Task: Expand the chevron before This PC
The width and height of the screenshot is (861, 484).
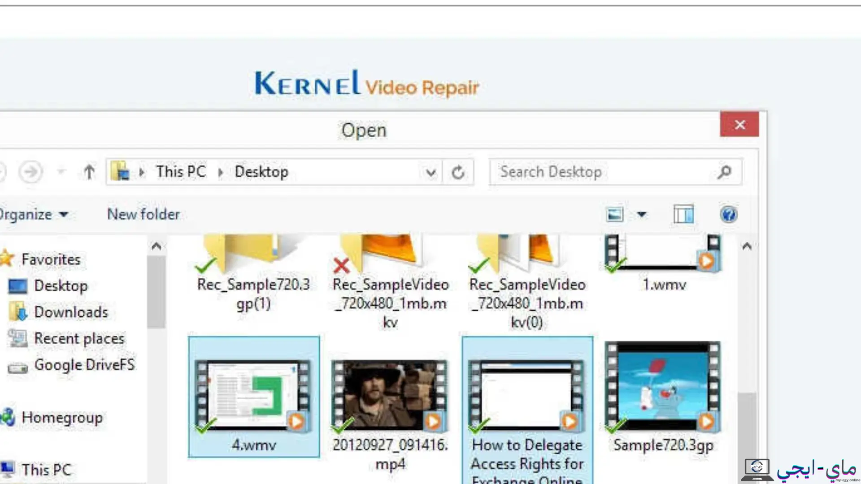Action: point(142,172)
